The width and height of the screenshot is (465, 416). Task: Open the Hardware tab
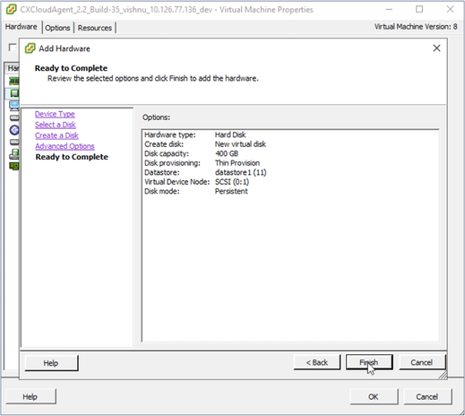point(21,27)
